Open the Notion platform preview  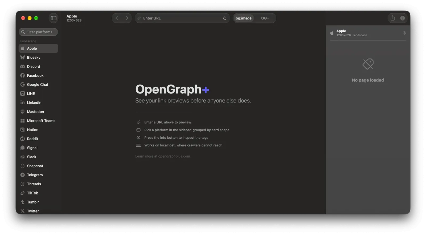[38, 130]
